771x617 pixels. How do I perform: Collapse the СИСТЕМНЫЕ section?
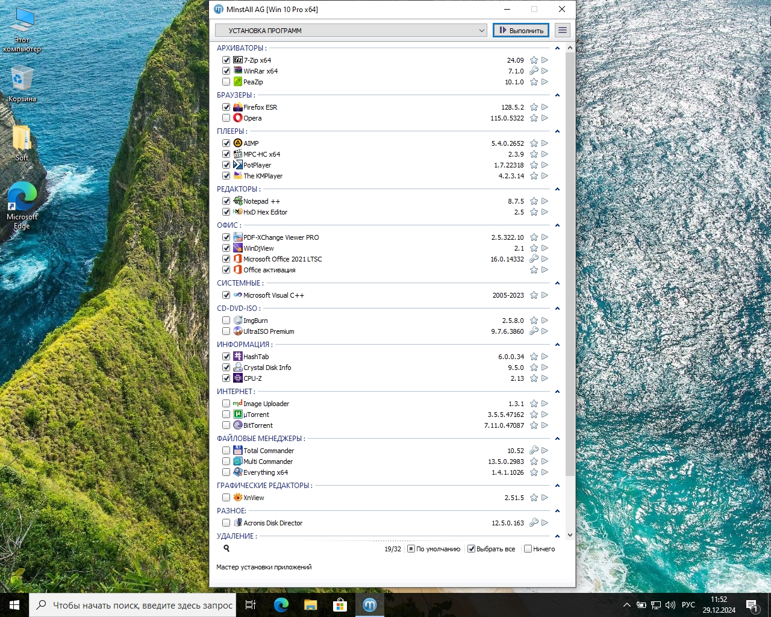557,283
